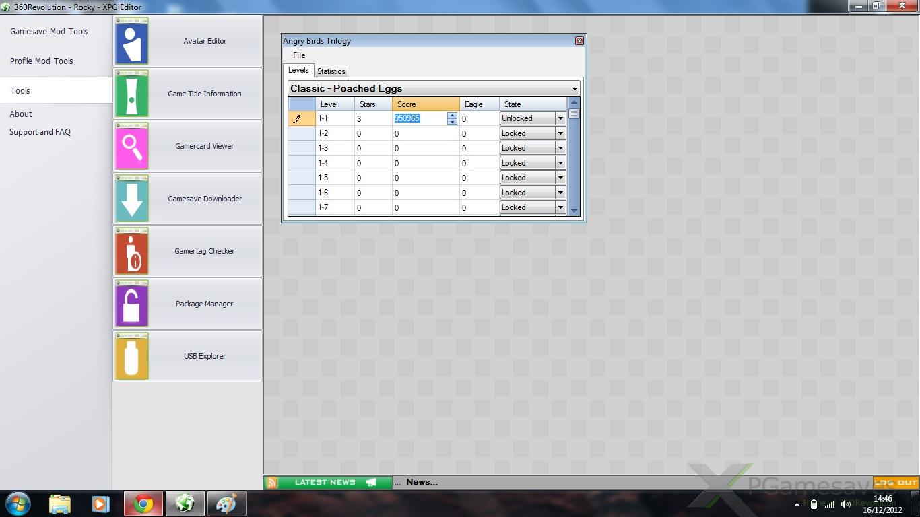Select the Gamertag Checker icon
The image size is (920, 517).
[132, 252]
